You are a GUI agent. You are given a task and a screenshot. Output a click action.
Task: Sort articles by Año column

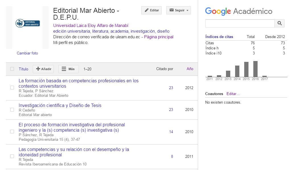189,69
